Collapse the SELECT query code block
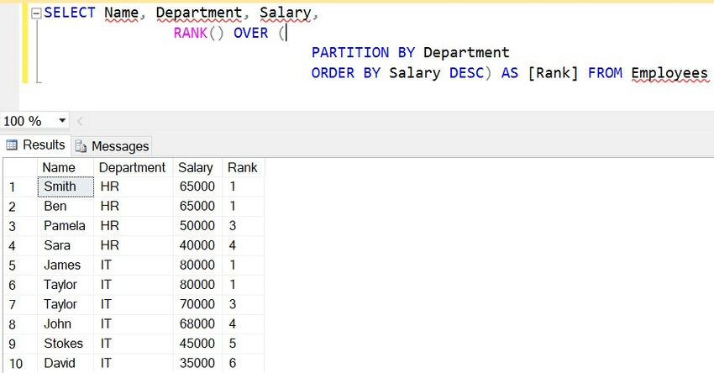 pos(36,13)
